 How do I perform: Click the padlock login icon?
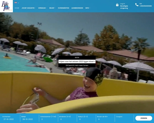click(x=117, y=5)
